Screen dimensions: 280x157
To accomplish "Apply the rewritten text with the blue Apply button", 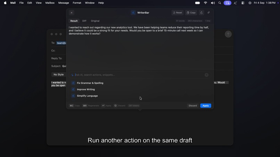I will pos(206,106).
